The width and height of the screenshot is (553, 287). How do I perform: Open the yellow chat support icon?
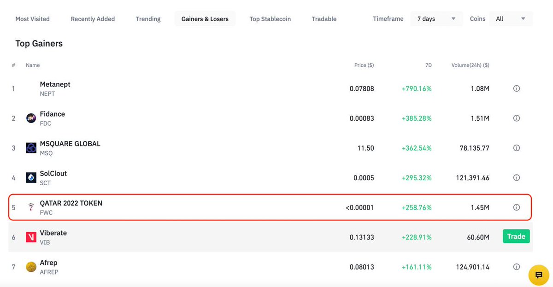538,275
